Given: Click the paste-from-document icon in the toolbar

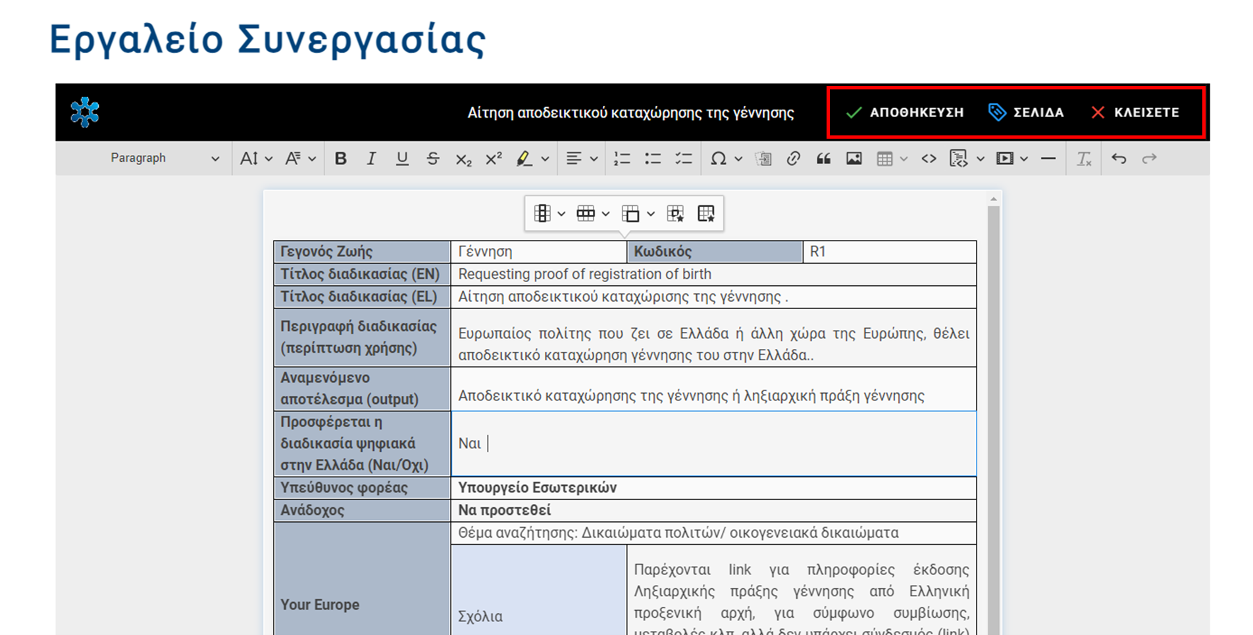Looking at the screenshot, I should (x=763, y=158).
